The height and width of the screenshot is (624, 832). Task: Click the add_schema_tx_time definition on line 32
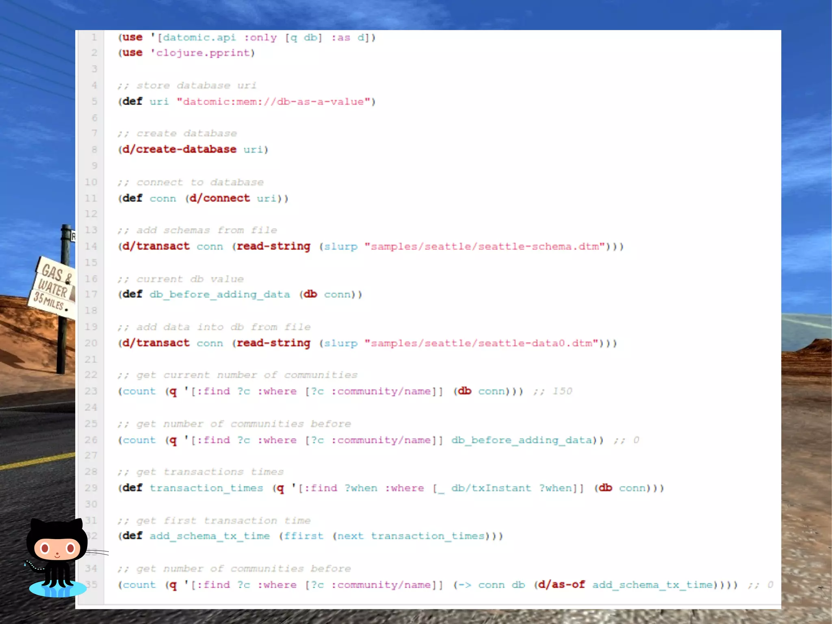[x=209, y=536]
